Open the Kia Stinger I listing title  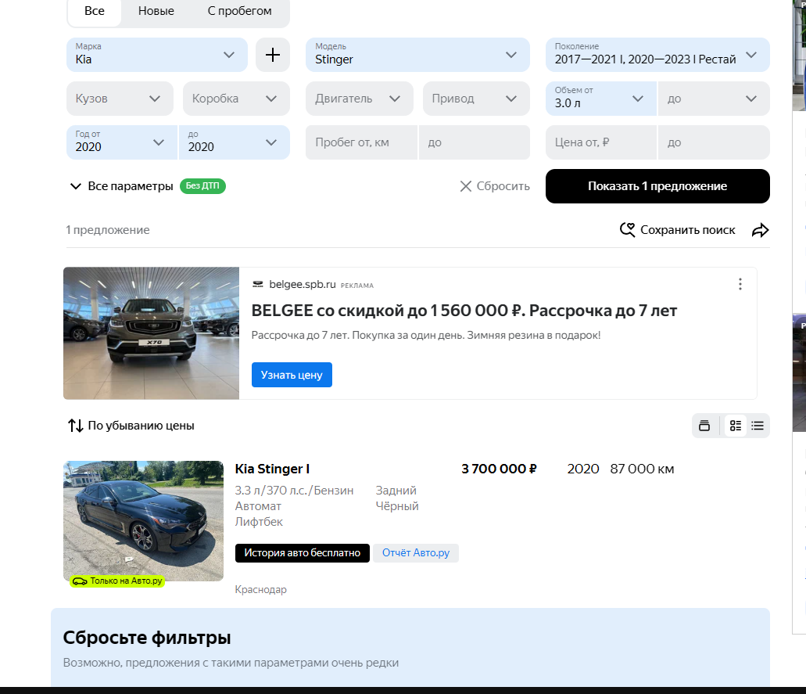[272, 469]
